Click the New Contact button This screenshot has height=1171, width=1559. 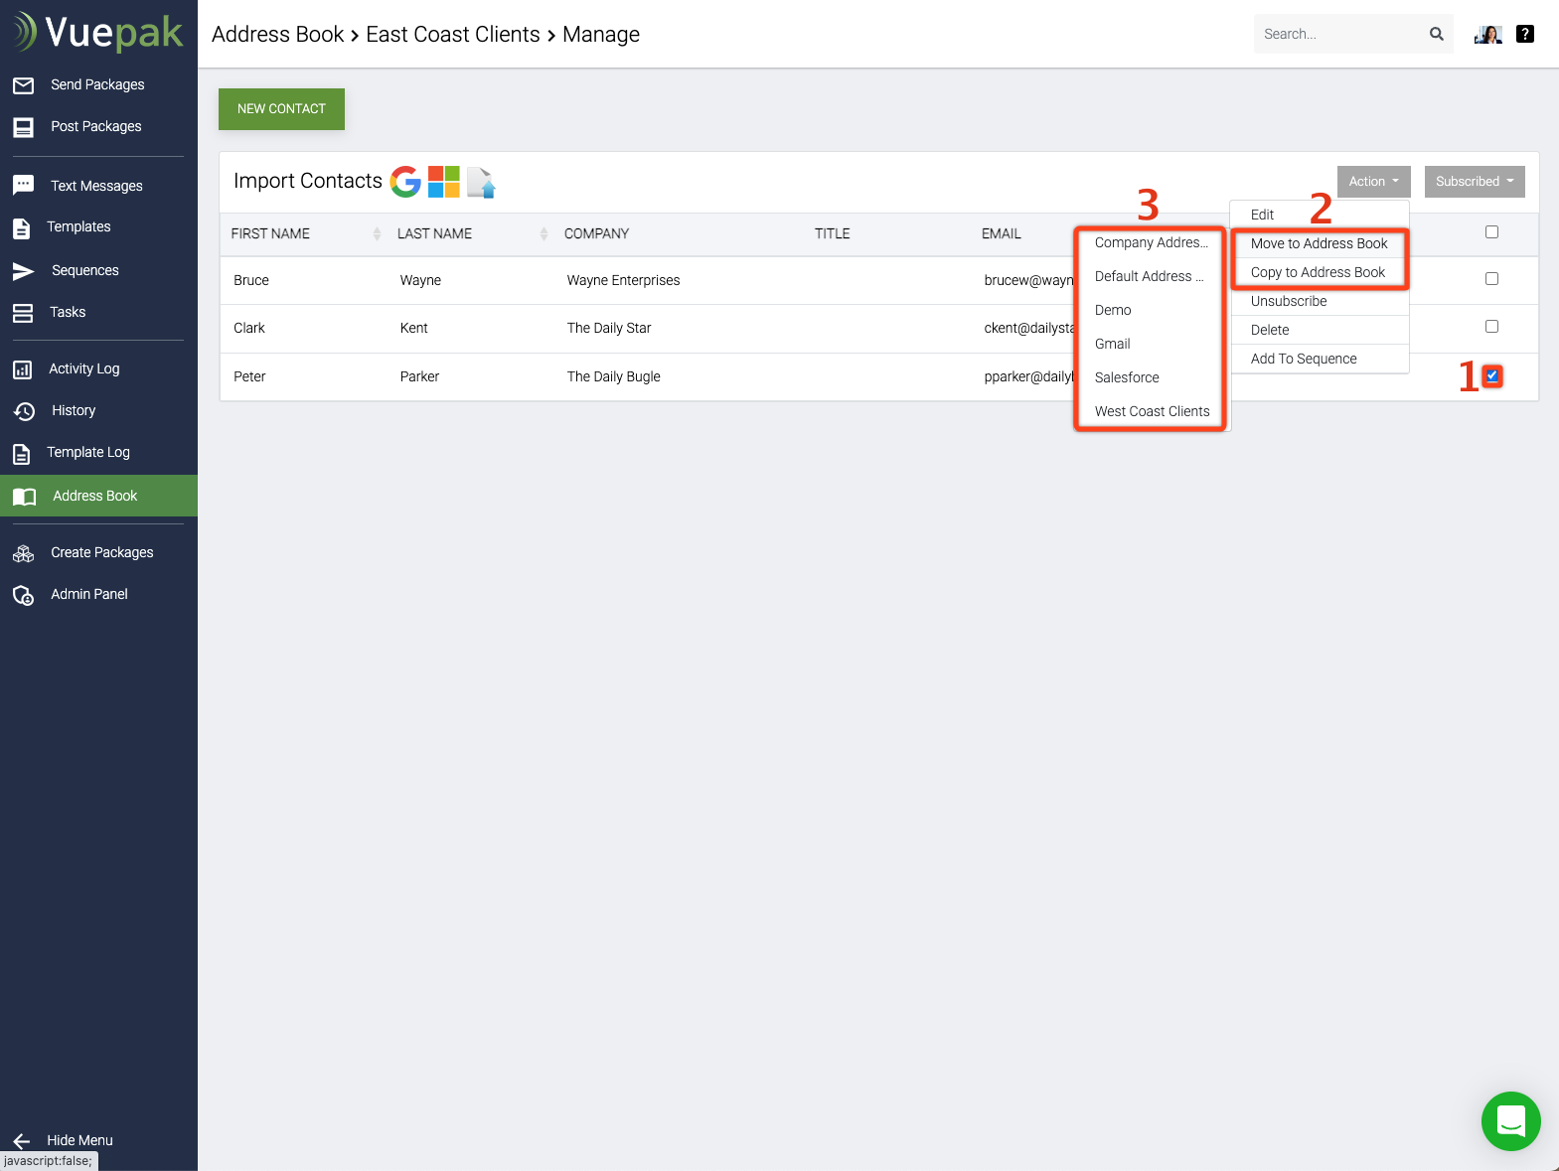tap(281, 109)
